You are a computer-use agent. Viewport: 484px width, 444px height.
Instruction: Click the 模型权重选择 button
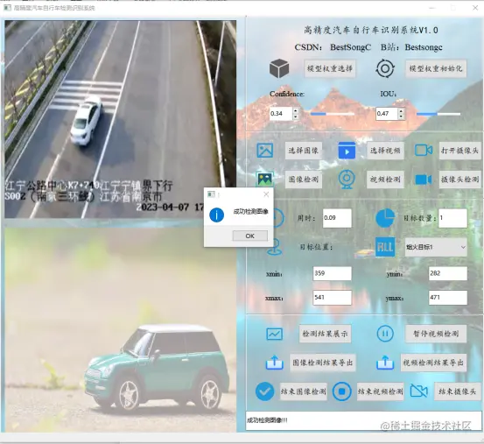[330, 68]
